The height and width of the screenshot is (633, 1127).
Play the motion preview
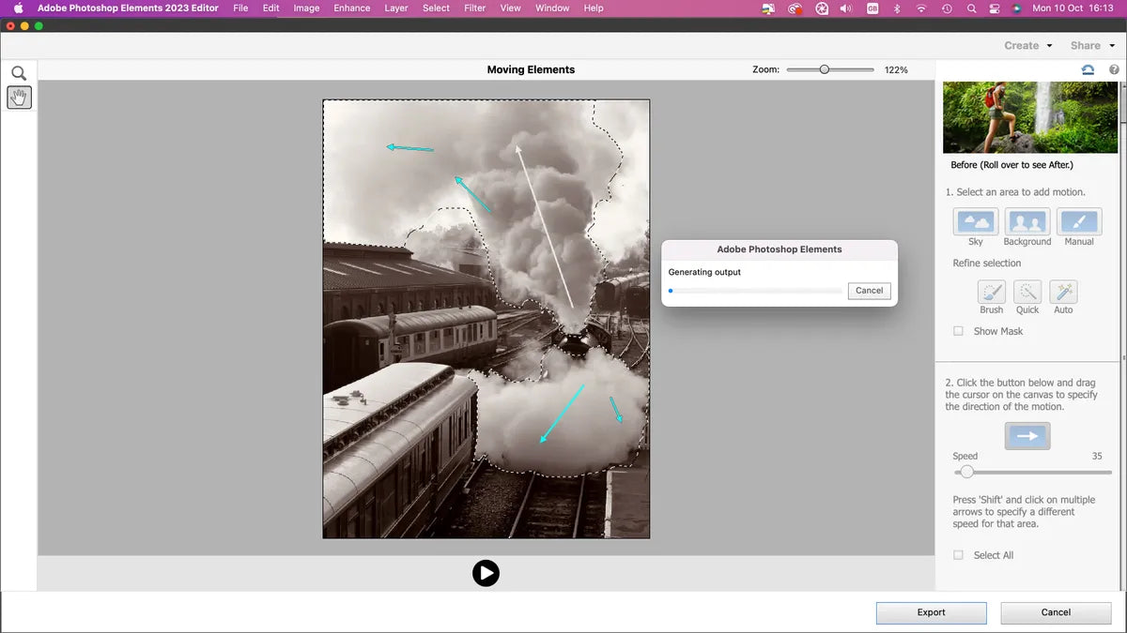486,573
